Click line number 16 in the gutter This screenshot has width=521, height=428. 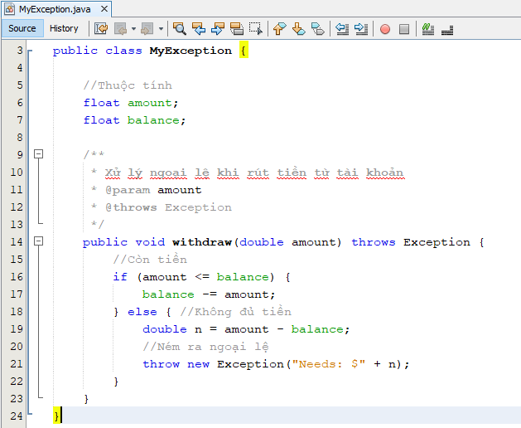17,276
